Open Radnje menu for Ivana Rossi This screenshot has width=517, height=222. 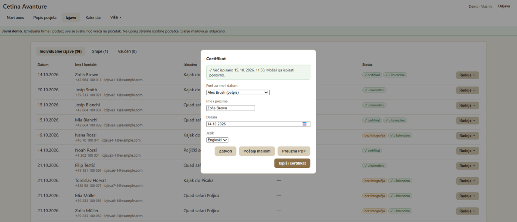point(467,136)
